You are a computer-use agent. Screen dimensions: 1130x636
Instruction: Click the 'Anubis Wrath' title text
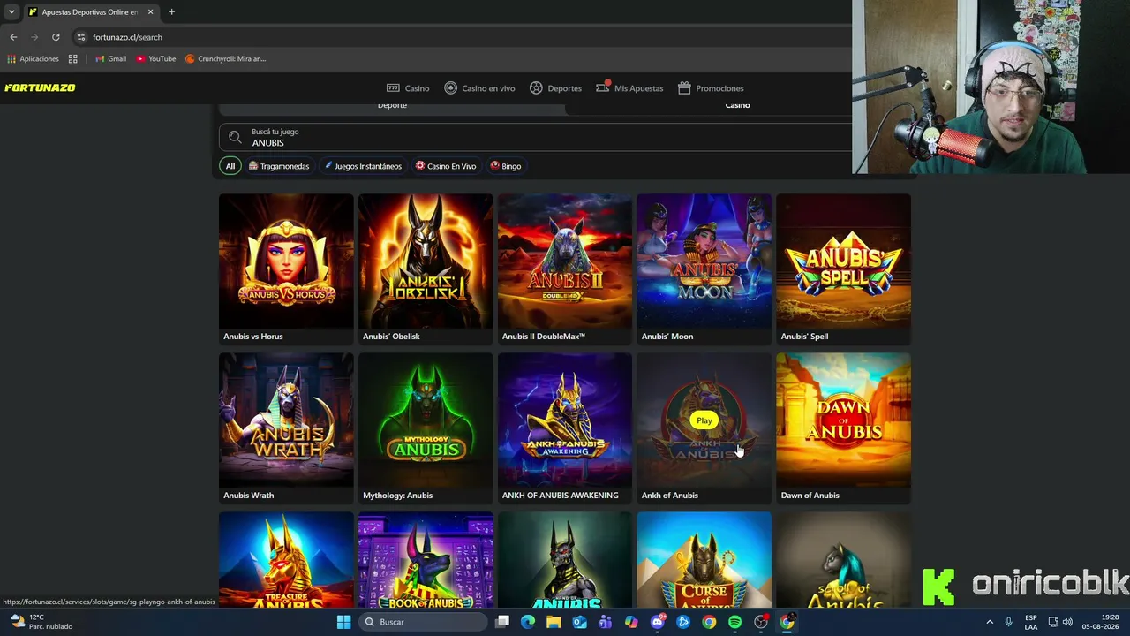(249, 496)
